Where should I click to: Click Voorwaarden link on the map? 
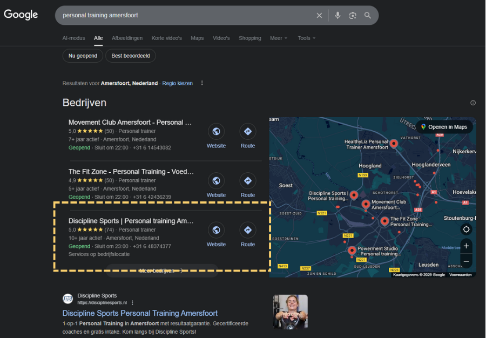460,275
